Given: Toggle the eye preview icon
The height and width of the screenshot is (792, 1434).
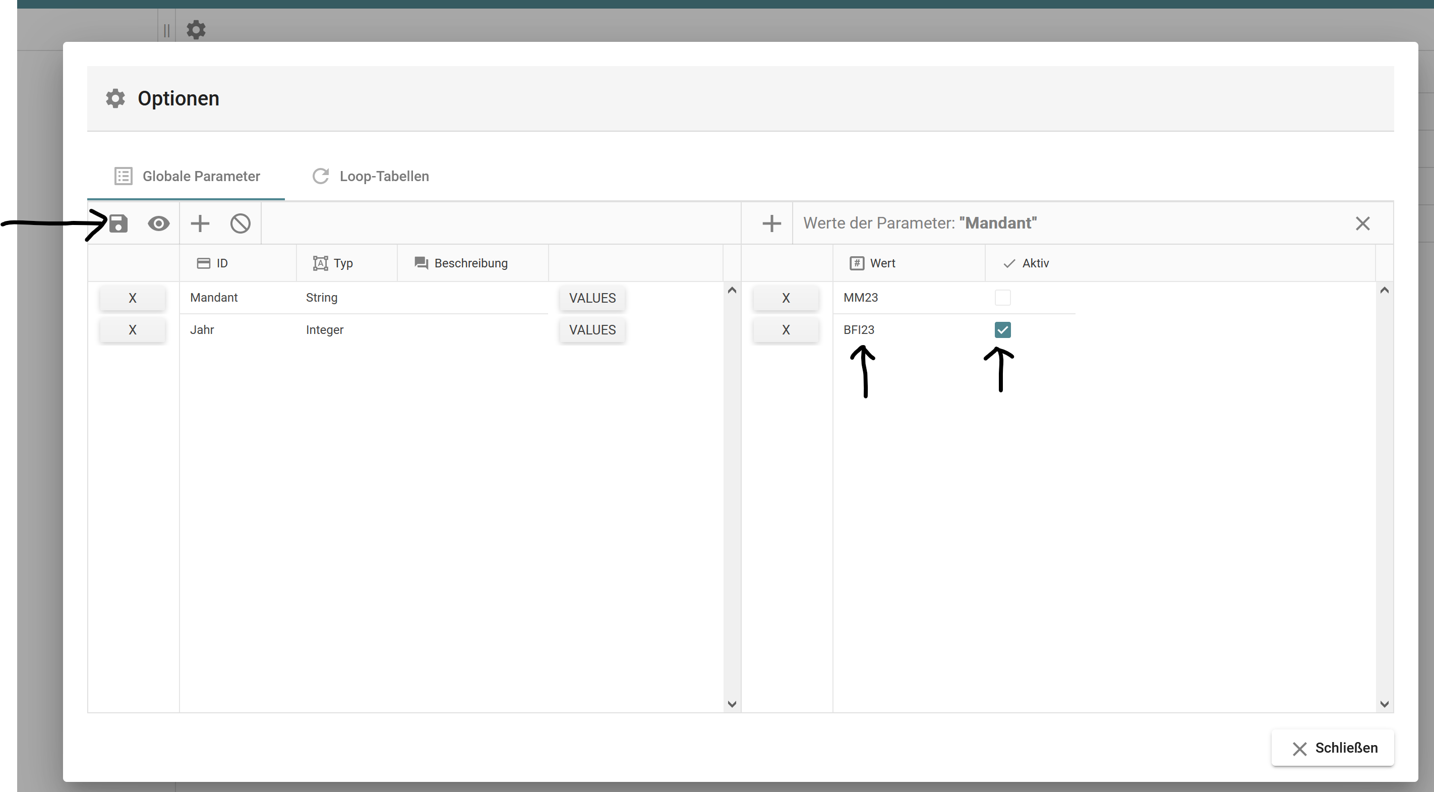Looking at the screenshot, I should pos(159,223).
